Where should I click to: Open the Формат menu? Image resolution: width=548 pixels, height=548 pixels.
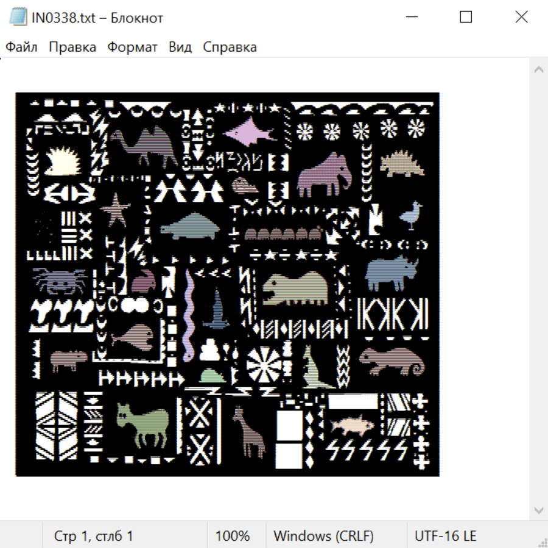[x=132, y=47]
